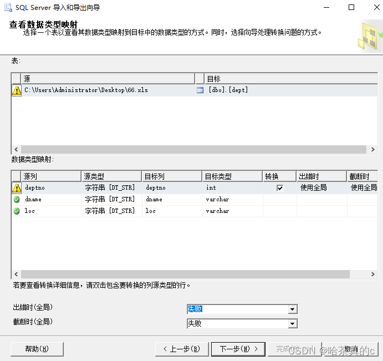The image size is (383, 361).
Task: Click the warning icon in the deptno row
Action: (17, 188)
